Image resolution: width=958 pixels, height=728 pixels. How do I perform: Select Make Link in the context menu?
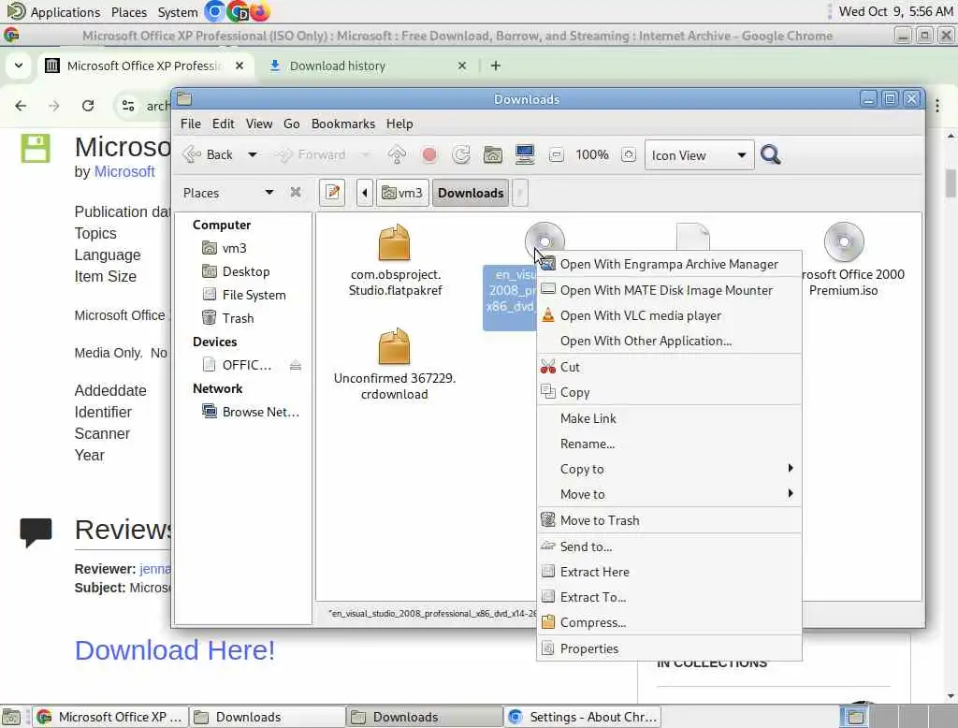coord(670,418)
